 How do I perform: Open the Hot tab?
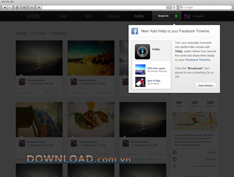tap(88, 16)
